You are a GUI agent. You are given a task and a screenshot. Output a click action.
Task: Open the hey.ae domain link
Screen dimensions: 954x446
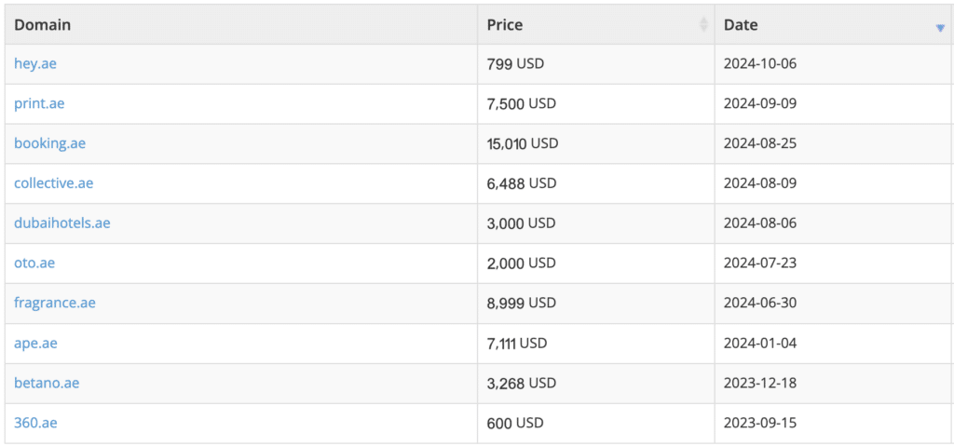click(x=36, y=64)
